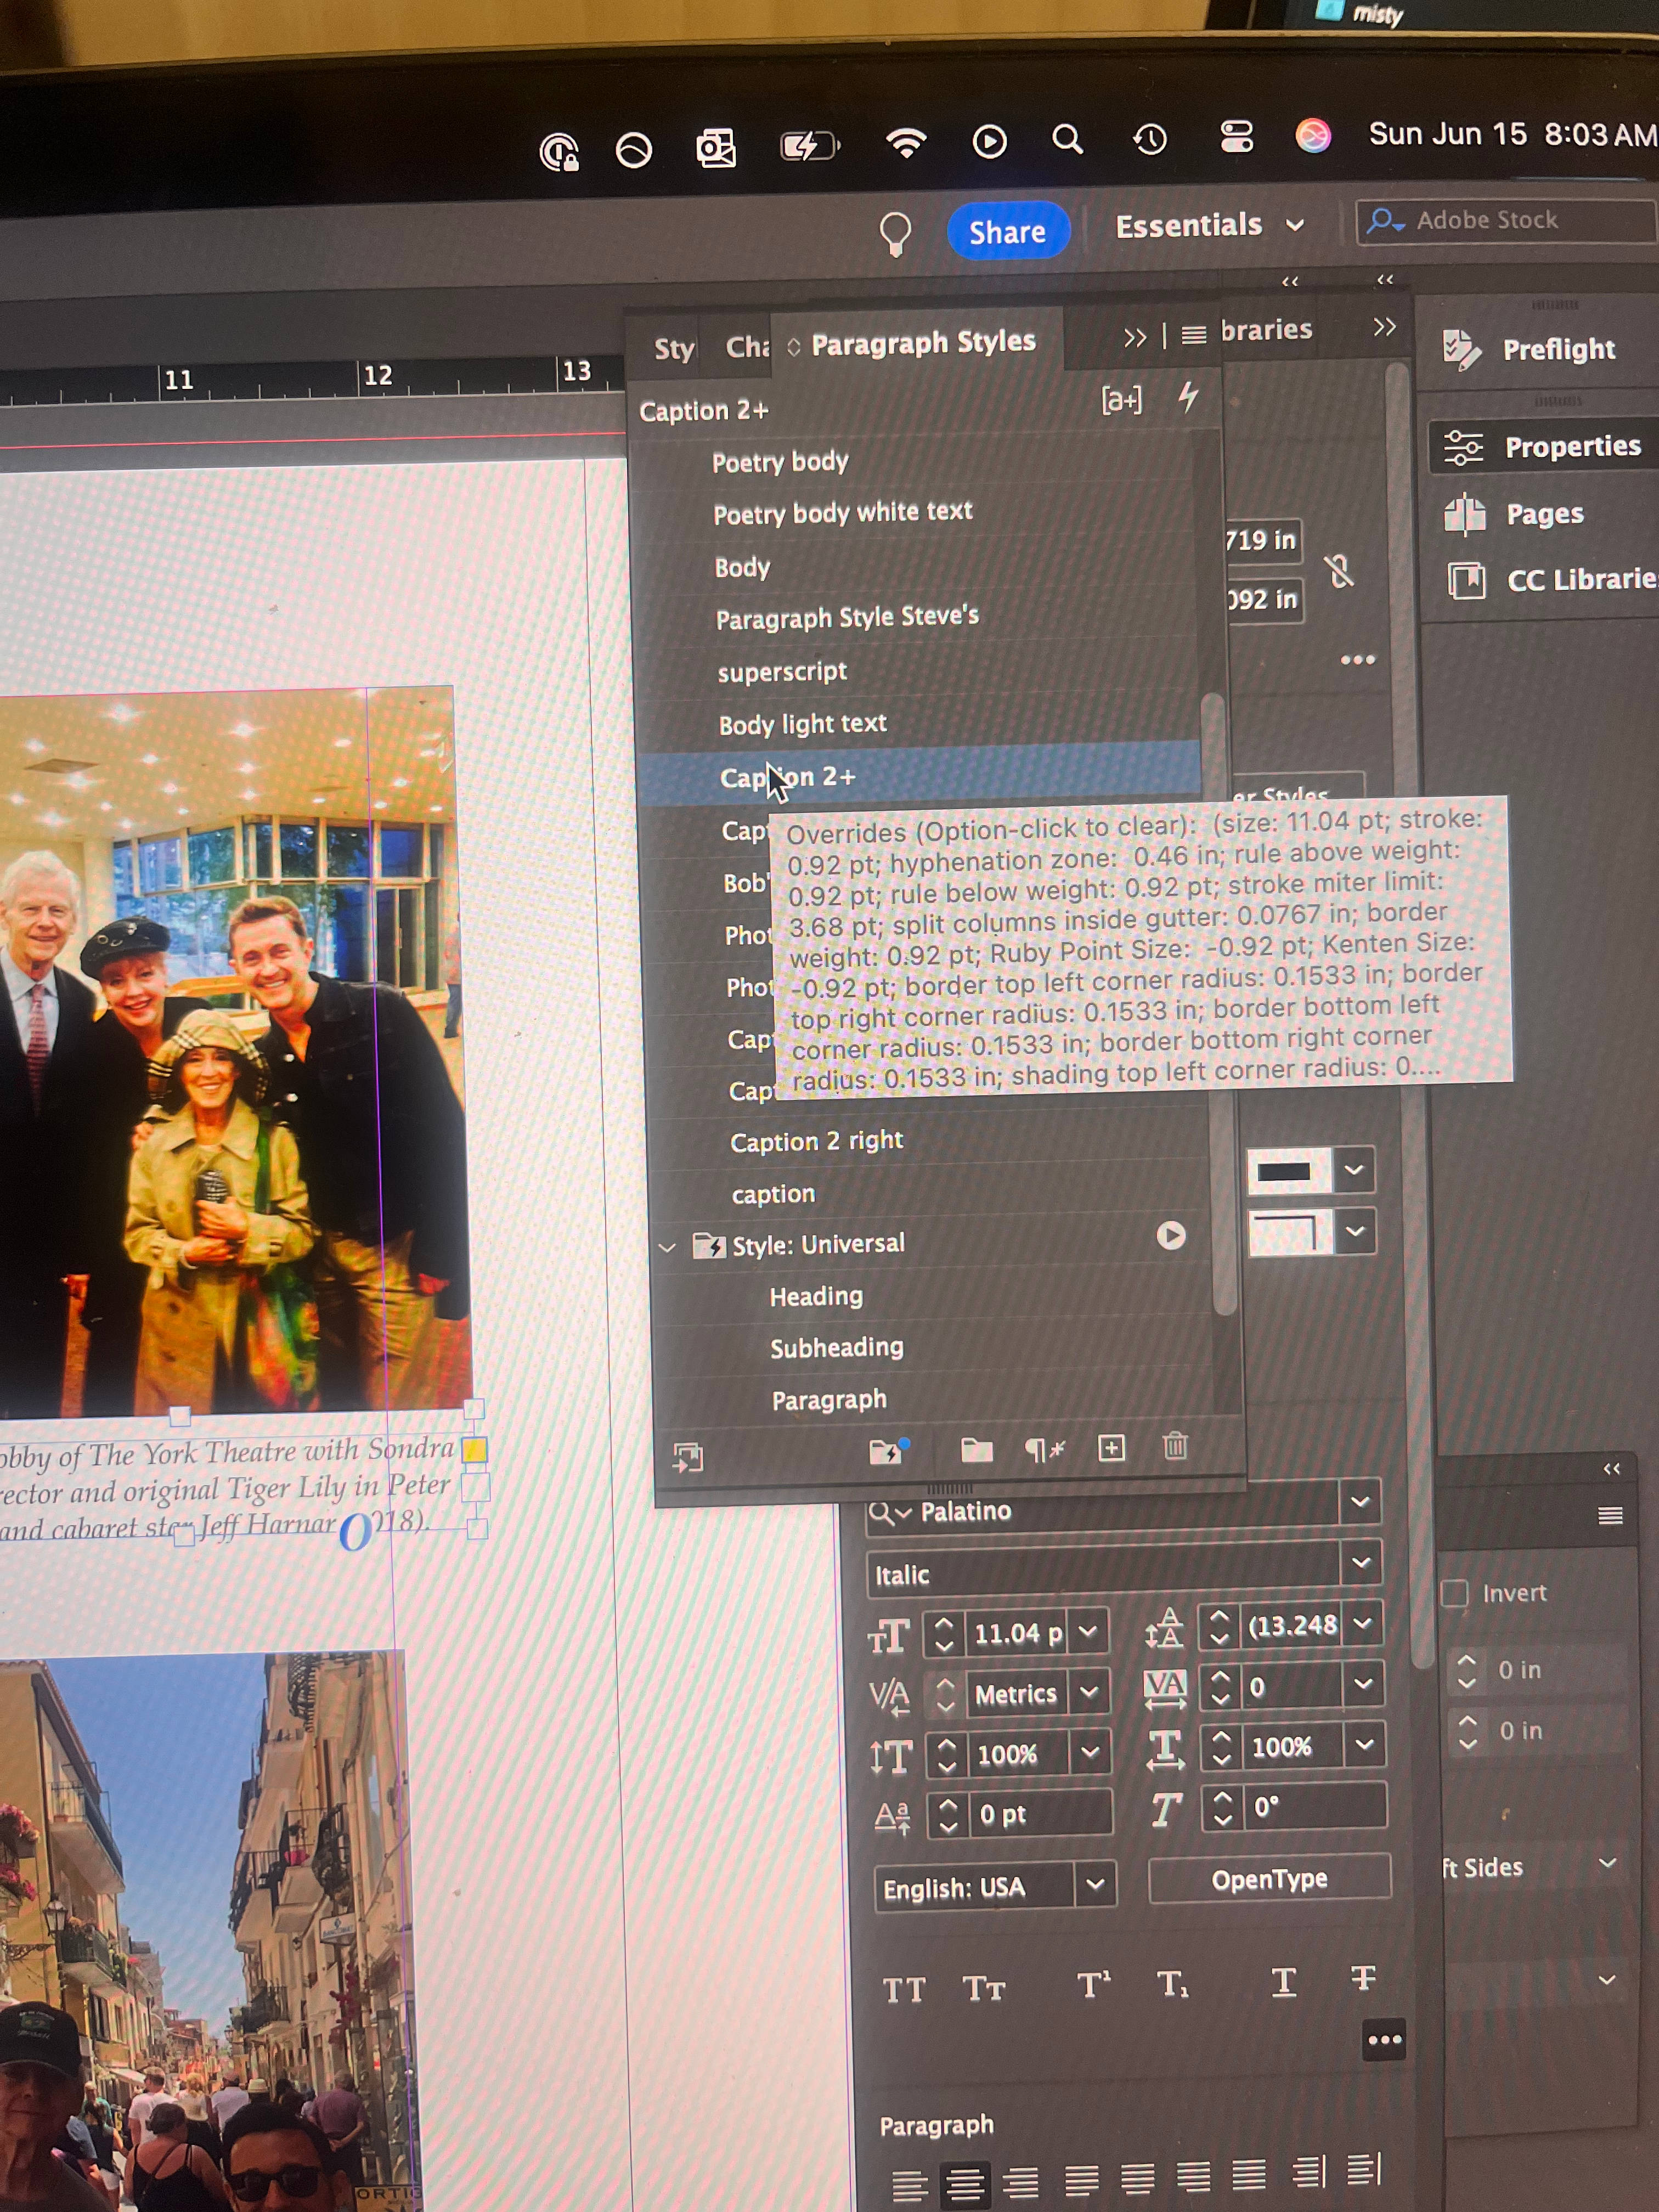Create a new style group folder
Viewport: 1659px width, 2212px height.
point(977,1452)
